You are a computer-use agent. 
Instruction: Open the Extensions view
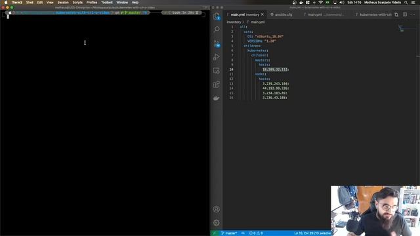click(217, 85)
